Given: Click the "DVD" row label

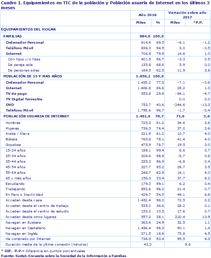Looking at the screenshot, I should (10, 105).
